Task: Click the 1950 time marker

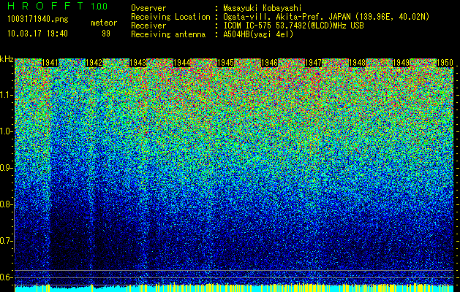Action: (x=445, y=63)
